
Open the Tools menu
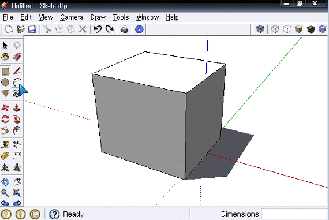click(x=121, y=17)
